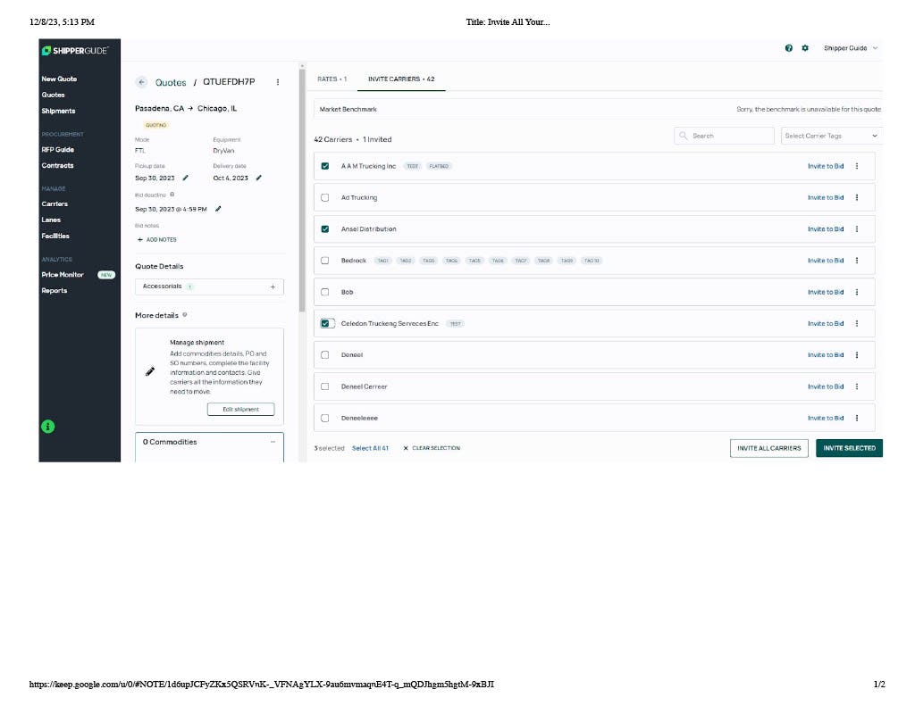Screen dimensions: 915x706
Task: Click inside the carrier Search field
Action: point(724,135)
